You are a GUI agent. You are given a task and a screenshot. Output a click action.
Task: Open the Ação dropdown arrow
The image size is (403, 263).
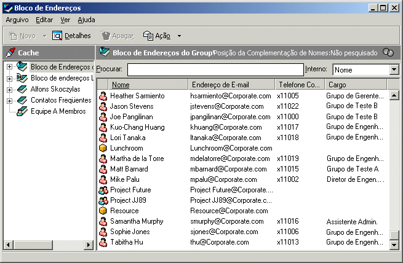tap(180, 36)
